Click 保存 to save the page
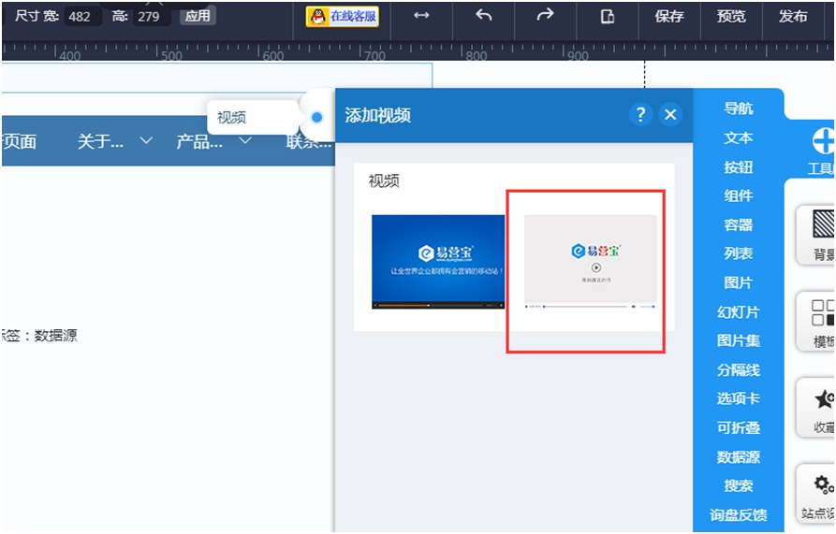 click(669, 17)
